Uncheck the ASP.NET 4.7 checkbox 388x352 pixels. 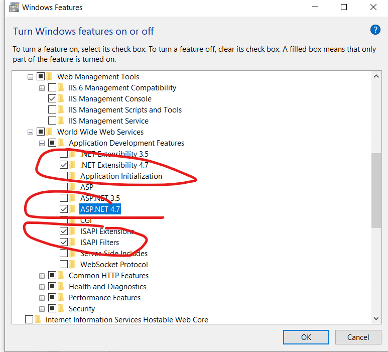pos(64,209)
